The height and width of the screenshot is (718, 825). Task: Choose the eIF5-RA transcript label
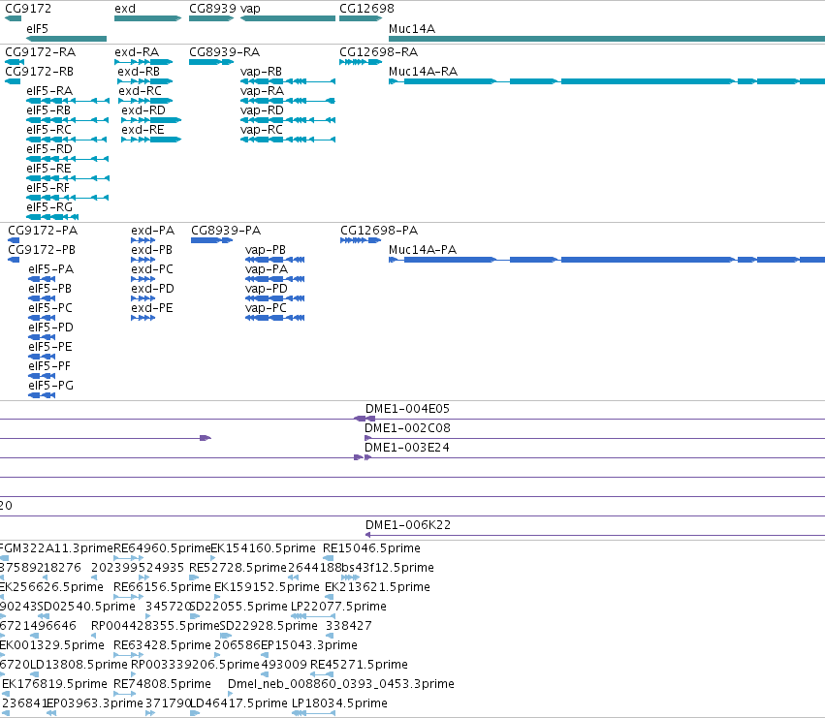[x=49, y=91]
